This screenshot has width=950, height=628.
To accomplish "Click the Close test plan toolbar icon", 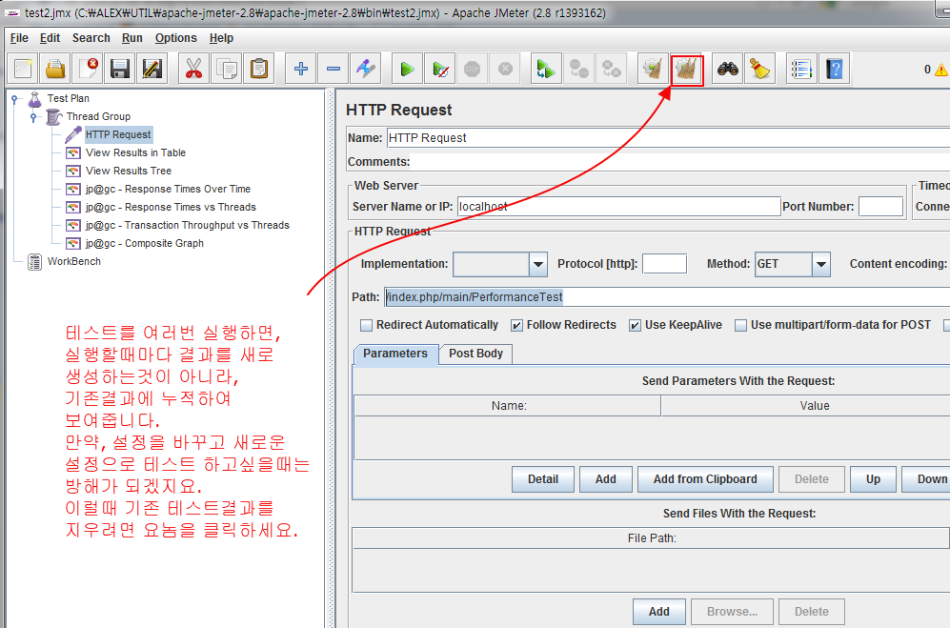I will (x=88, y=70).
